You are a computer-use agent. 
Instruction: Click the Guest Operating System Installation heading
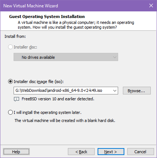pos(47,17)
